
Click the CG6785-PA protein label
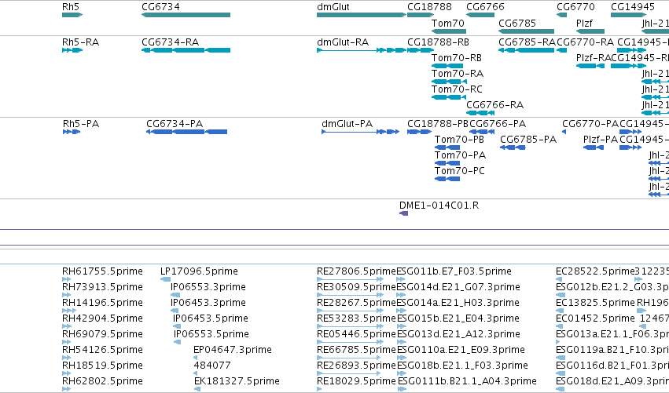pyautogui.click(x=528, y=140)
